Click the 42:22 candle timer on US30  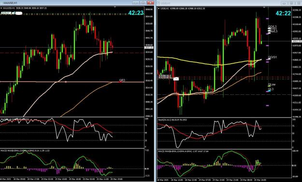tap(283, 13)
